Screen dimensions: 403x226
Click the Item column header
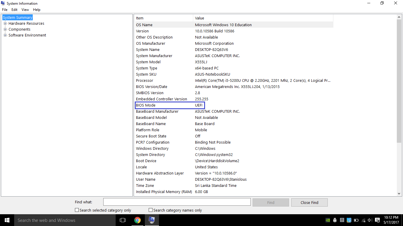tap(164, 18)
